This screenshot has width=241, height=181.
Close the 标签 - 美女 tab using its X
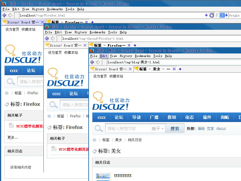tap(174, 69)
